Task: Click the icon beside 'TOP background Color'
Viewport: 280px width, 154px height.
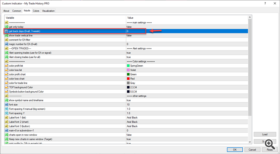Action: click(7, 87)
